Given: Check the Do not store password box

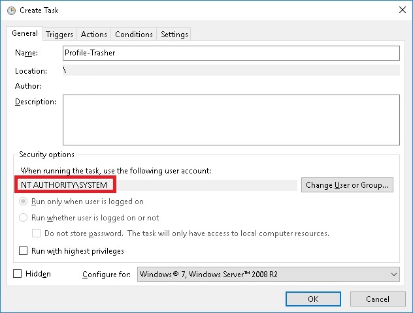Looking at the screenshot, I should pyautogui.click(x=36, y=233).
